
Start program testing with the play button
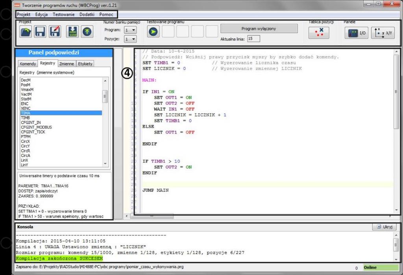pyautogui.click(x=153, y=32)
